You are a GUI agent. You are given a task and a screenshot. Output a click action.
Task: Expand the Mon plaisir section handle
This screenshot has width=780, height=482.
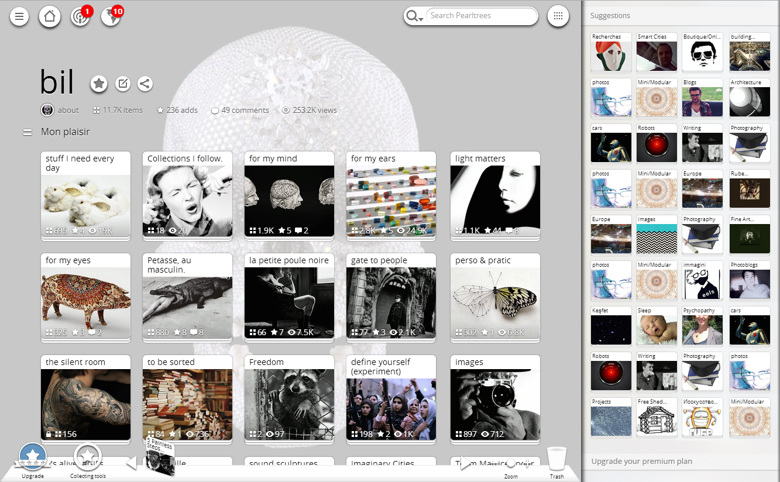coord(27,133)
